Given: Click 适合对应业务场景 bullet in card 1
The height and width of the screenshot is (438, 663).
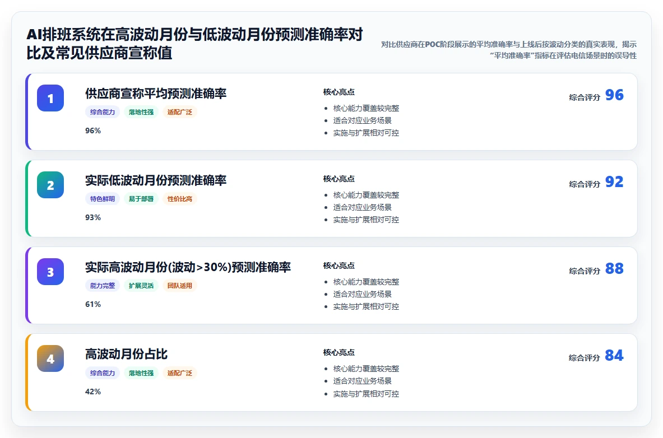Looking at the screenshot, I should click(363, 120).
